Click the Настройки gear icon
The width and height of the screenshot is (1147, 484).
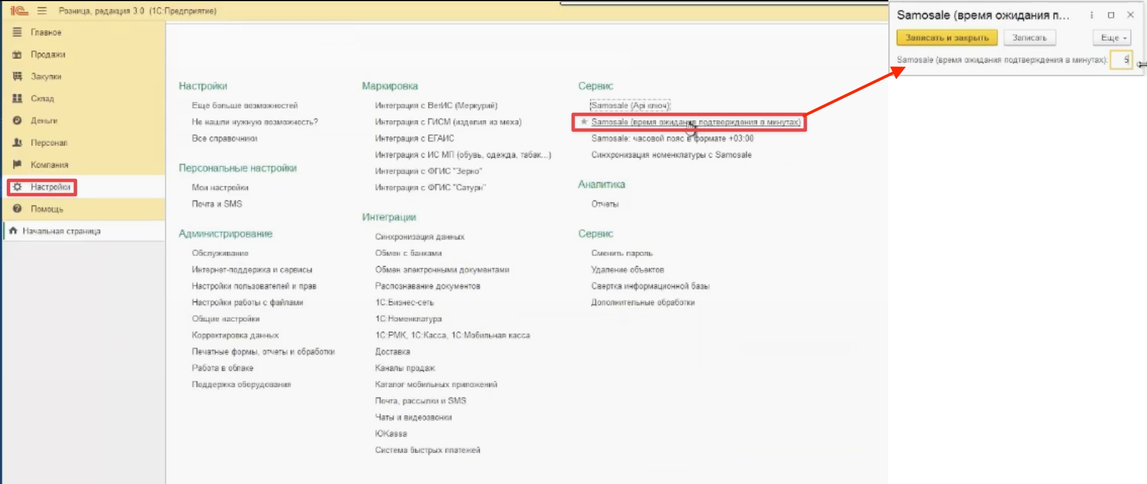click(17, 186)
